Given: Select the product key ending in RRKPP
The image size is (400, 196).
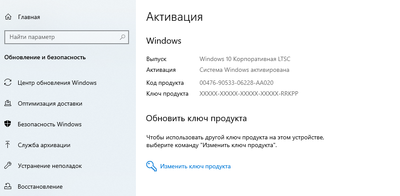Looking at the screenshot, I should (249, 94).
